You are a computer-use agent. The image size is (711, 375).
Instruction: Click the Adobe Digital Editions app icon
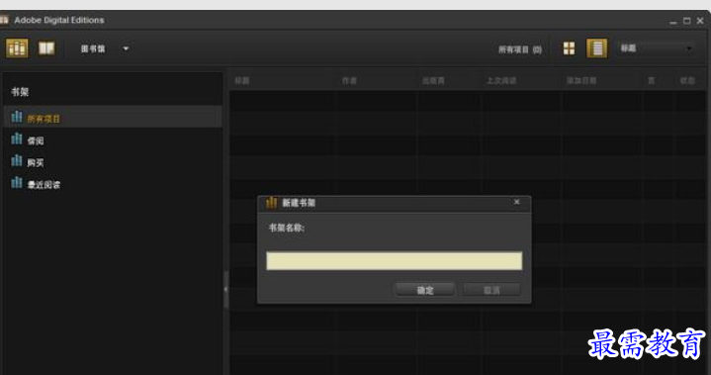[x=4, y=20]
